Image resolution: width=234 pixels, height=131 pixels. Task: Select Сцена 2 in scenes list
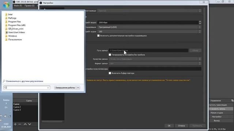(x=25, y=107)
